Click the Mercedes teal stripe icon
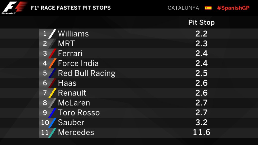 [52, 132]
